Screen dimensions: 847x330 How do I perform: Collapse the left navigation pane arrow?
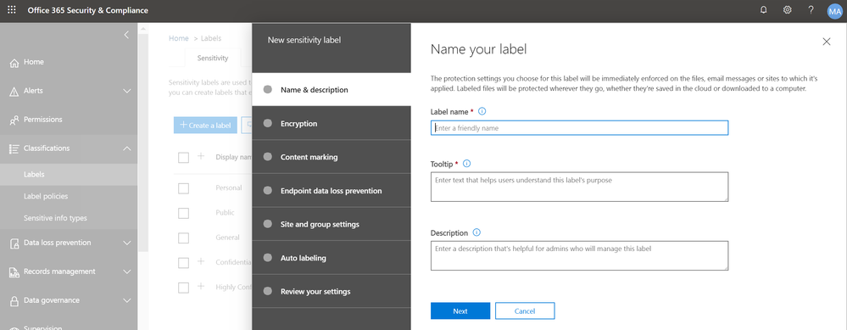pyautogui.click(x=126, y=35)
